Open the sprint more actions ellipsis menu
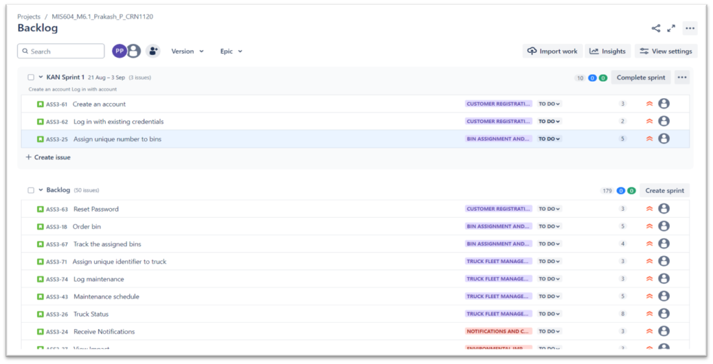The image size is (713, 364). pos(682,77)
